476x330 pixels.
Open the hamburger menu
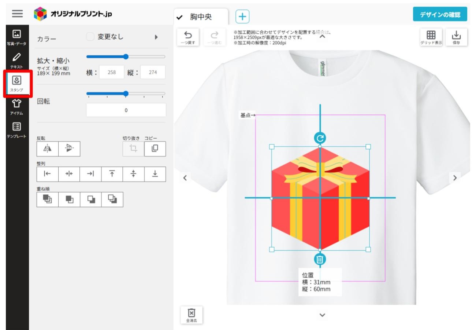tap(17, 14)
